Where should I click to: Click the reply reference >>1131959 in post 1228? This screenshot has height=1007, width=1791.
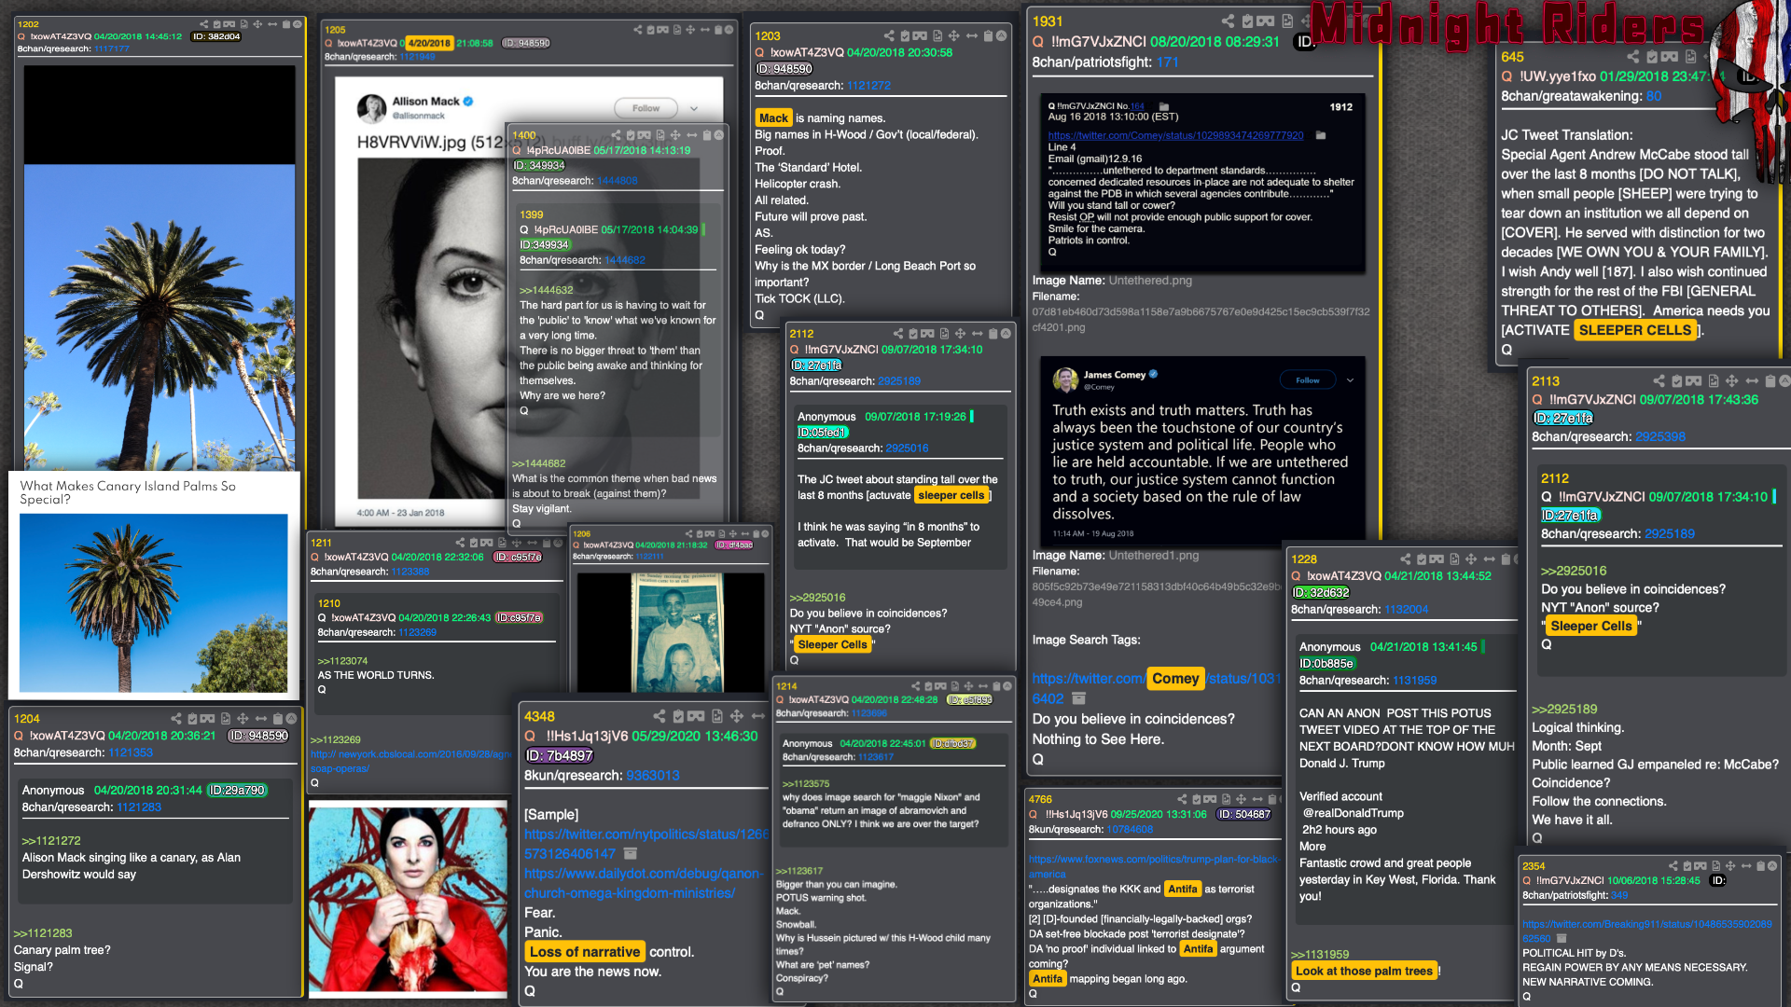click(x=1320, y=954)
